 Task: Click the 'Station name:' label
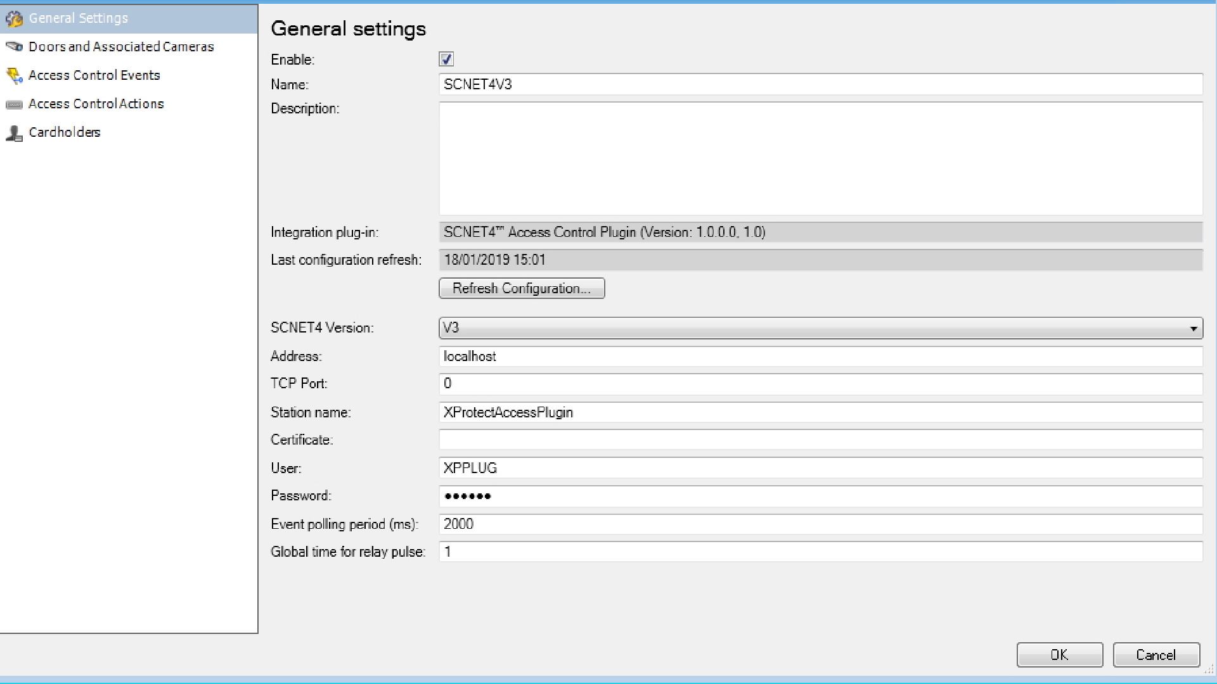311,412
